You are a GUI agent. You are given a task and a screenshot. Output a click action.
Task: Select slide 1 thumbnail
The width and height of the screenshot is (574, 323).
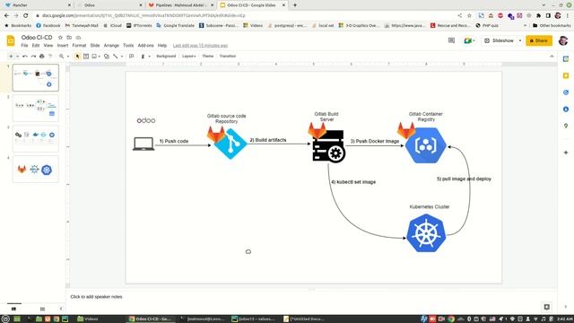point(36,78)
